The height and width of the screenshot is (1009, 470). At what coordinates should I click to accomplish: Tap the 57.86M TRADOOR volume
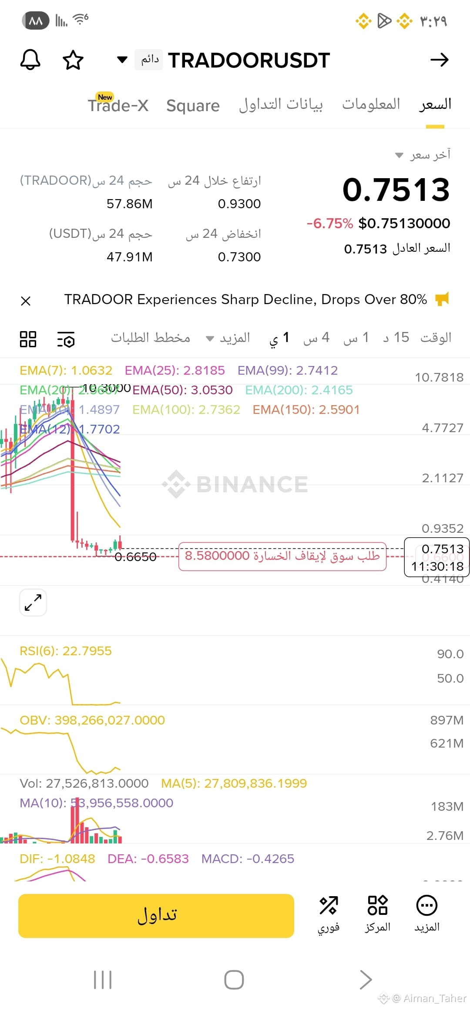[x=130, y=203]
